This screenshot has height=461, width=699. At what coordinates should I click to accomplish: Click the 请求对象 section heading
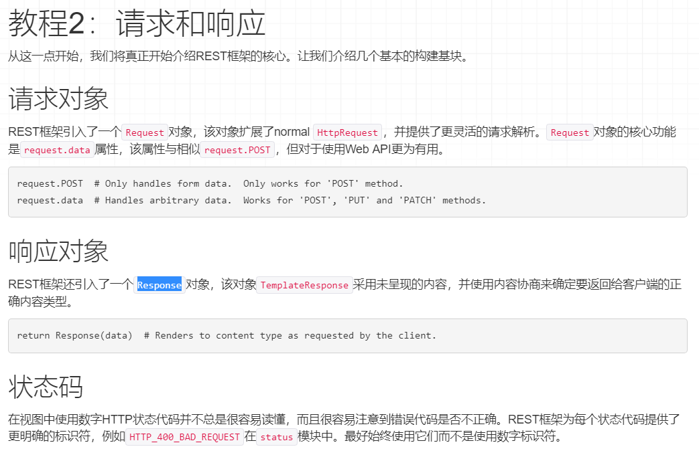(x=58, y=98)
